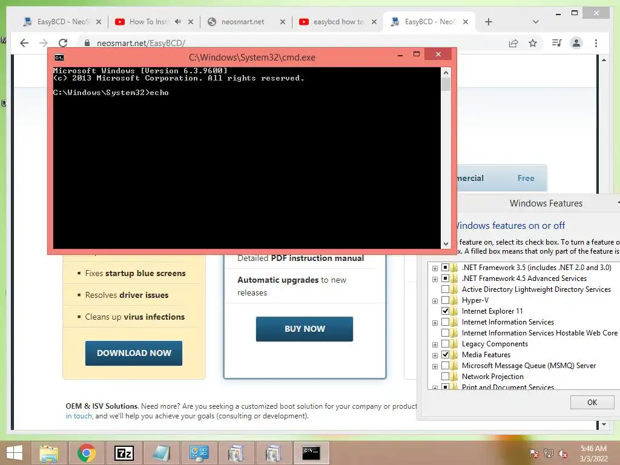Click the browser back arrow
This screenshot has width=620, height=465.
(x=24, y=43)
